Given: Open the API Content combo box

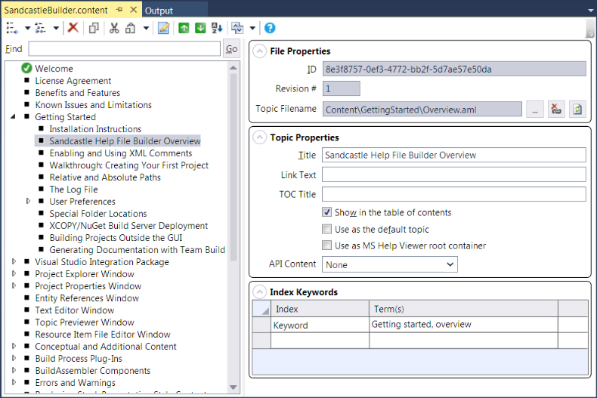Looking at the screenshot, I should pyautogui.click(x=390, y=264).
